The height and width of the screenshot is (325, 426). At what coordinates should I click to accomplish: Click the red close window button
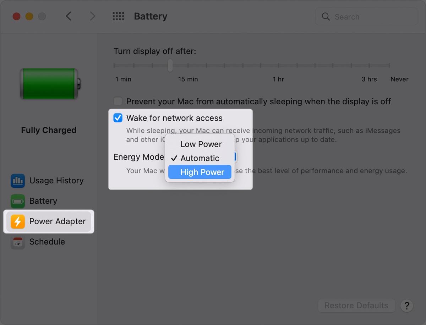tap(16, 16)
